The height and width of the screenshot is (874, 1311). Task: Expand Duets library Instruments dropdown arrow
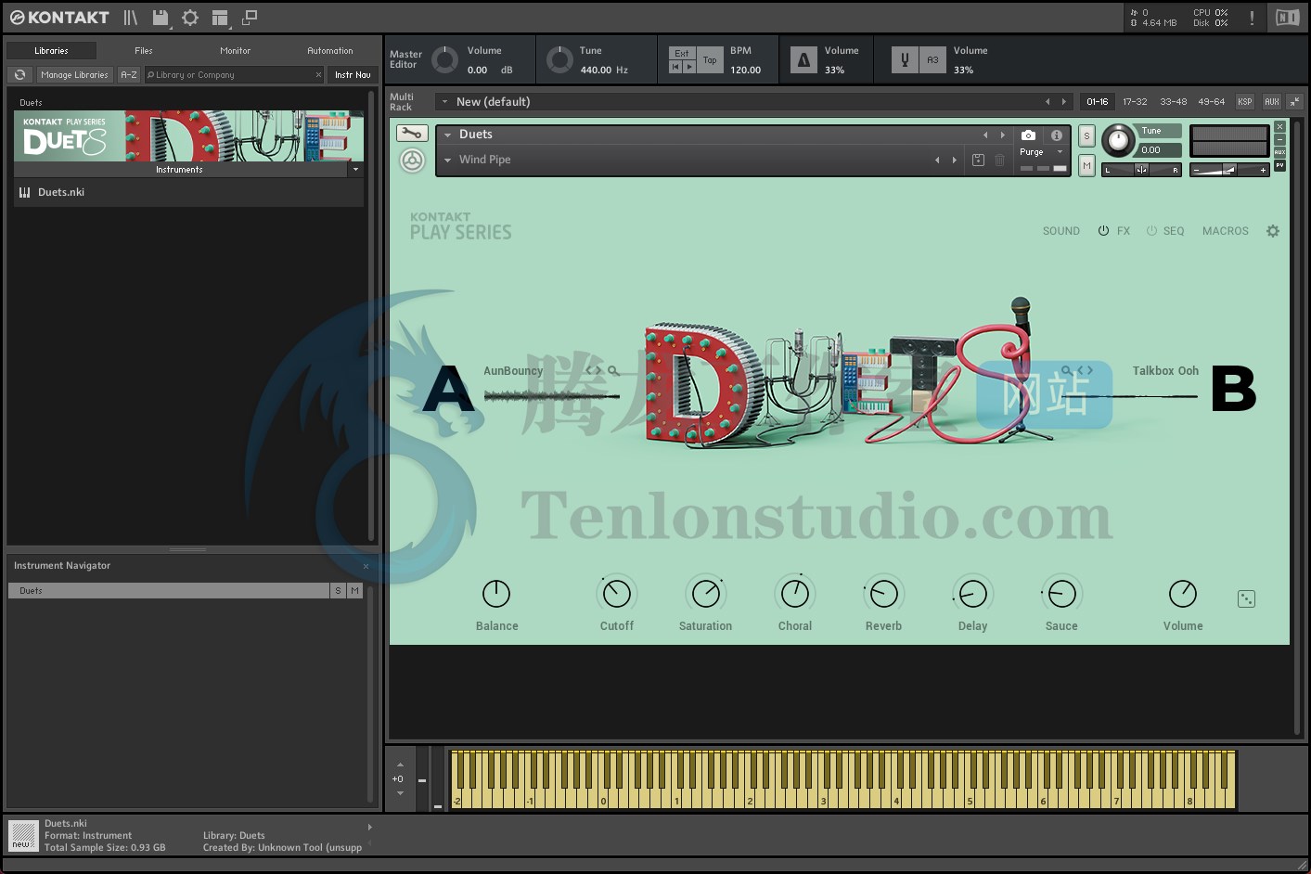[355, 170]
